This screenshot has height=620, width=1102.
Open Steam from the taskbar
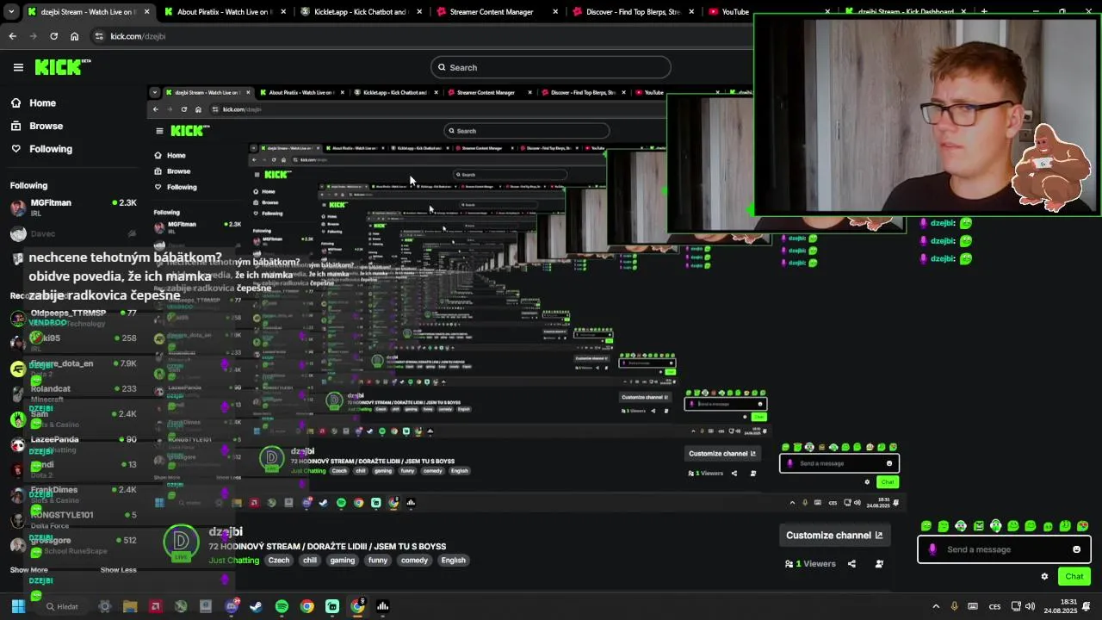coord(256,606)
